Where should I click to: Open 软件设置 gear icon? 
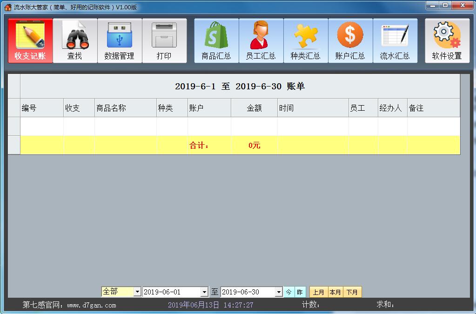click(x=447, y=40)
